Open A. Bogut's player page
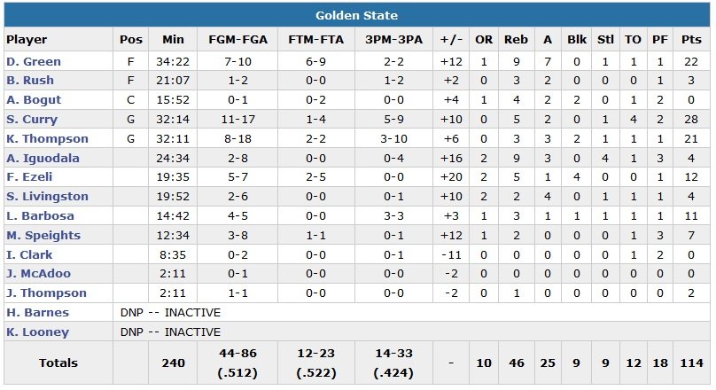 coord(32,100)
